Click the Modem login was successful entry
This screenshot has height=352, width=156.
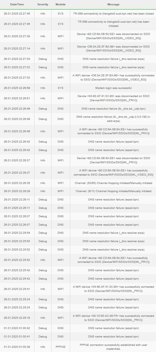click(113, 88)
